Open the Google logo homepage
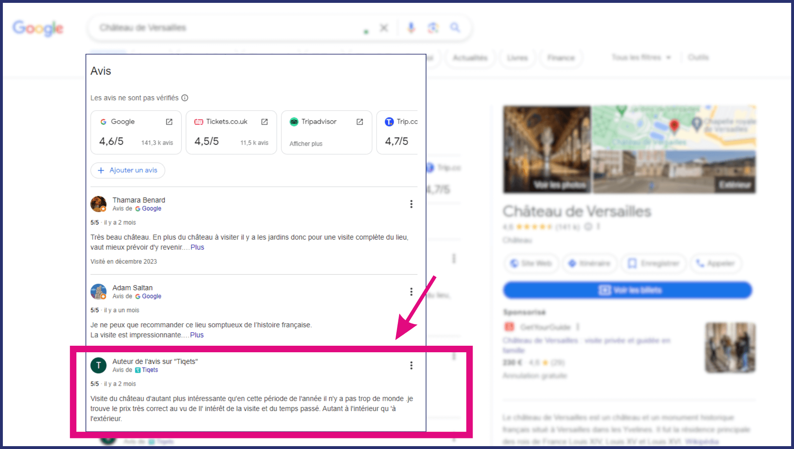Image resolution: width=794 pixels, height=449 pixels. tap(38, 28)
